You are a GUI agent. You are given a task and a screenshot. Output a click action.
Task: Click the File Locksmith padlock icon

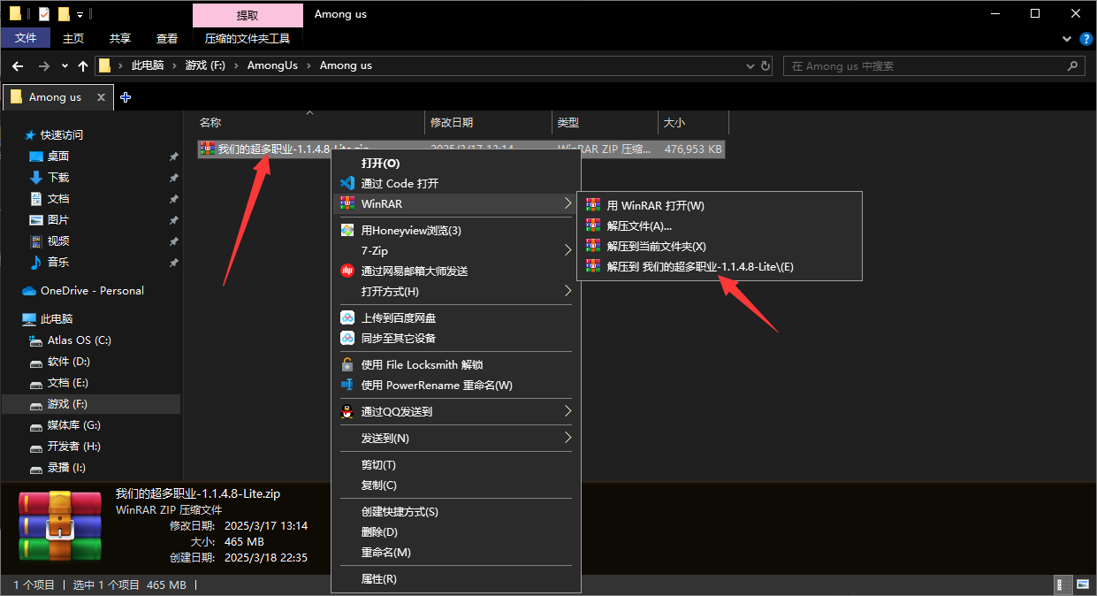[347, 364]
